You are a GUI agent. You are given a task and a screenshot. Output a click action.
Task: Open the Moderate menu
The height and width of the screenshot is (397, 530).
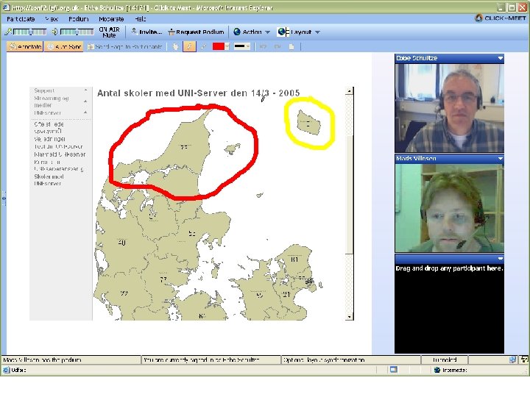tap(111, 19)
